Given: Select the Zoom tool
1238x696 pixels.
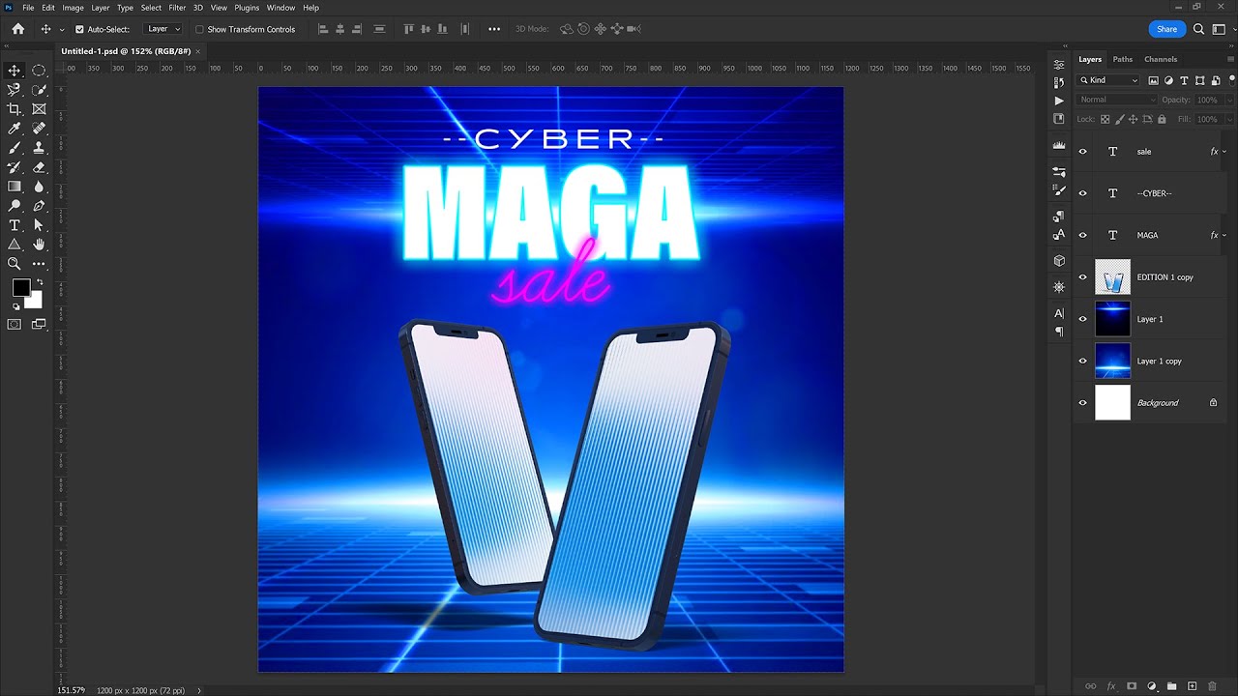Looking at the screenshot, I should (x=15, y=264).
